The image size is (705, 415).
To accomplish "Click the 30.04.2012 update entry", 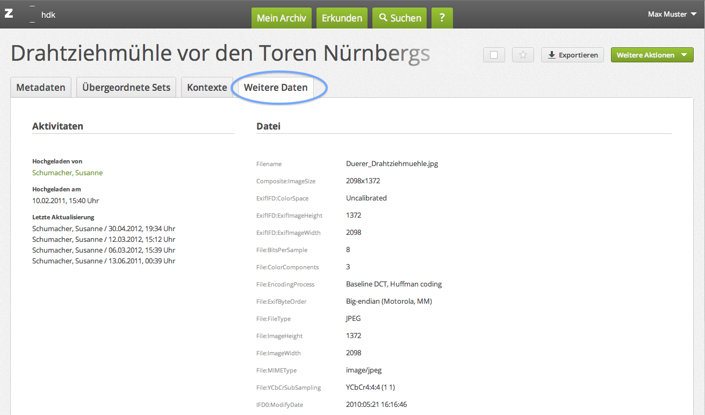I will (x=104, y=228).
